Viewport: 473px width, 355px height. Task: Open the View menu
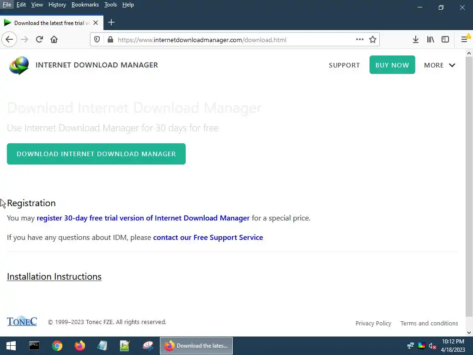click(x=37, y=5)
